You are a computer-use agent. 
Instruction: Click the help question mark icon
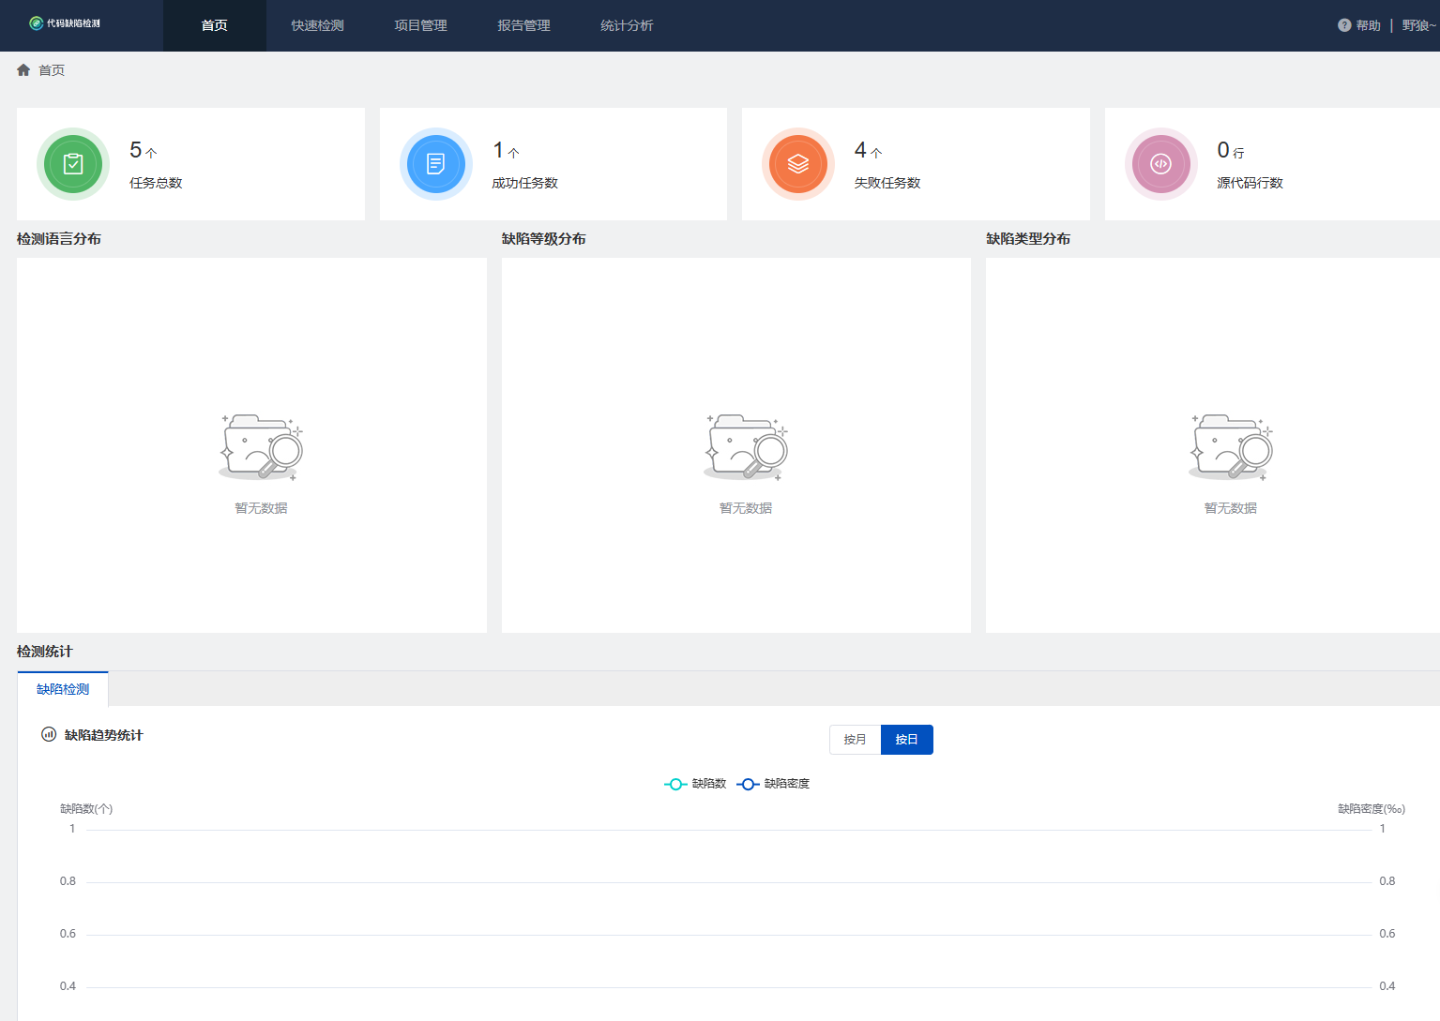(1343, 25)
